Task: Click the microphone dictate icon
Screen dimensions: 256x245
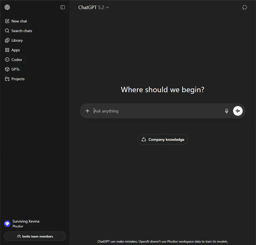Action: tap(227, 111)
